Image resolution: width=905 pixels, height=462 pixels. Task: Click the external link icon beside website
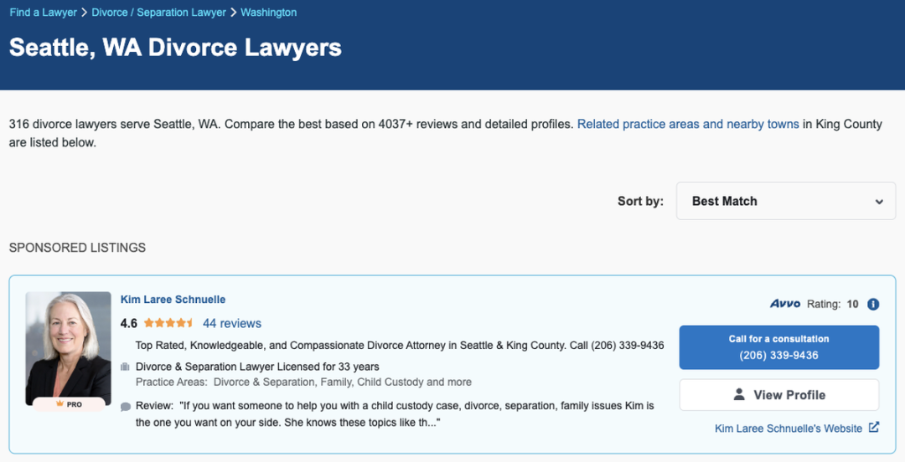pos(874,428)
